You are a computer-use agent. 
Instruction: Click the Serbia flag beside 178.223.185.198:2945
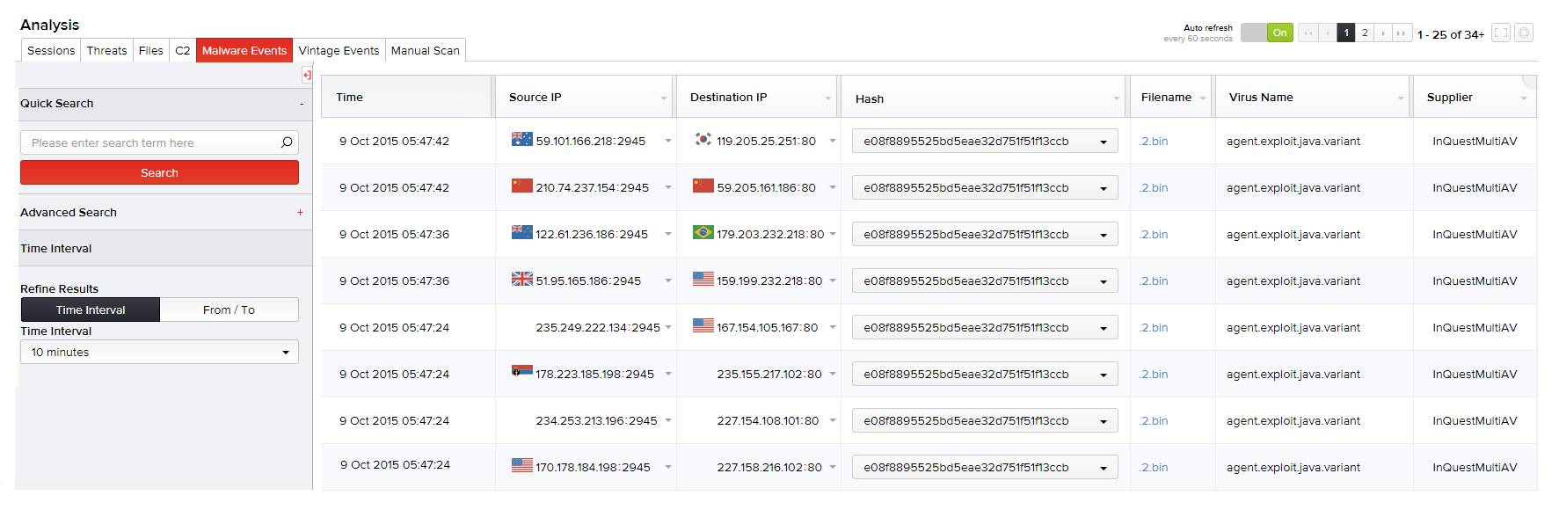[522, 371]
